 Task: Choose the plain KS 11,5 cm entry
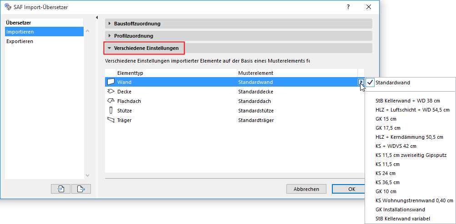pyautogui.click(x=387, y=164)
